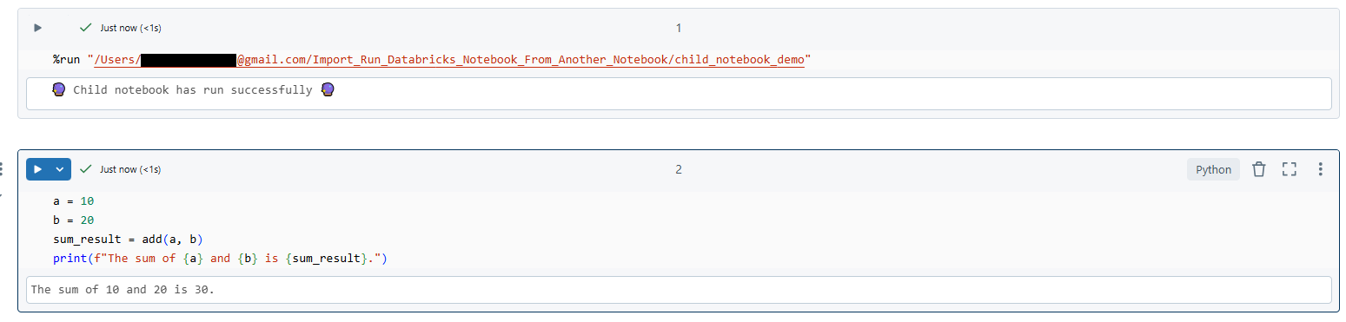1346x322 pixels.
Task: Click the cell number 1 label
Action: tap(679, 28)
